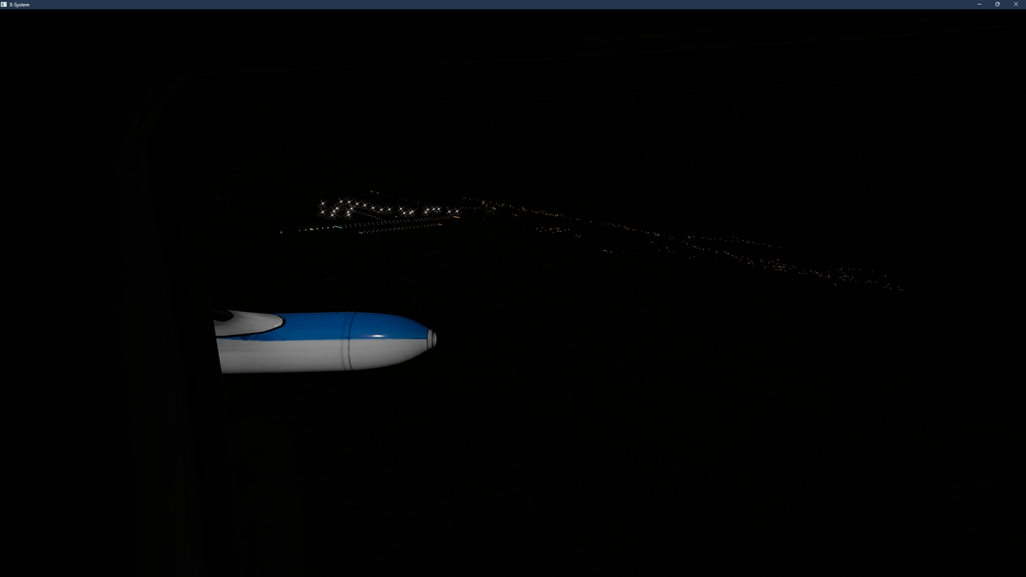
Task: Click the leftmost isolated ground light
Action: point(280,232)
